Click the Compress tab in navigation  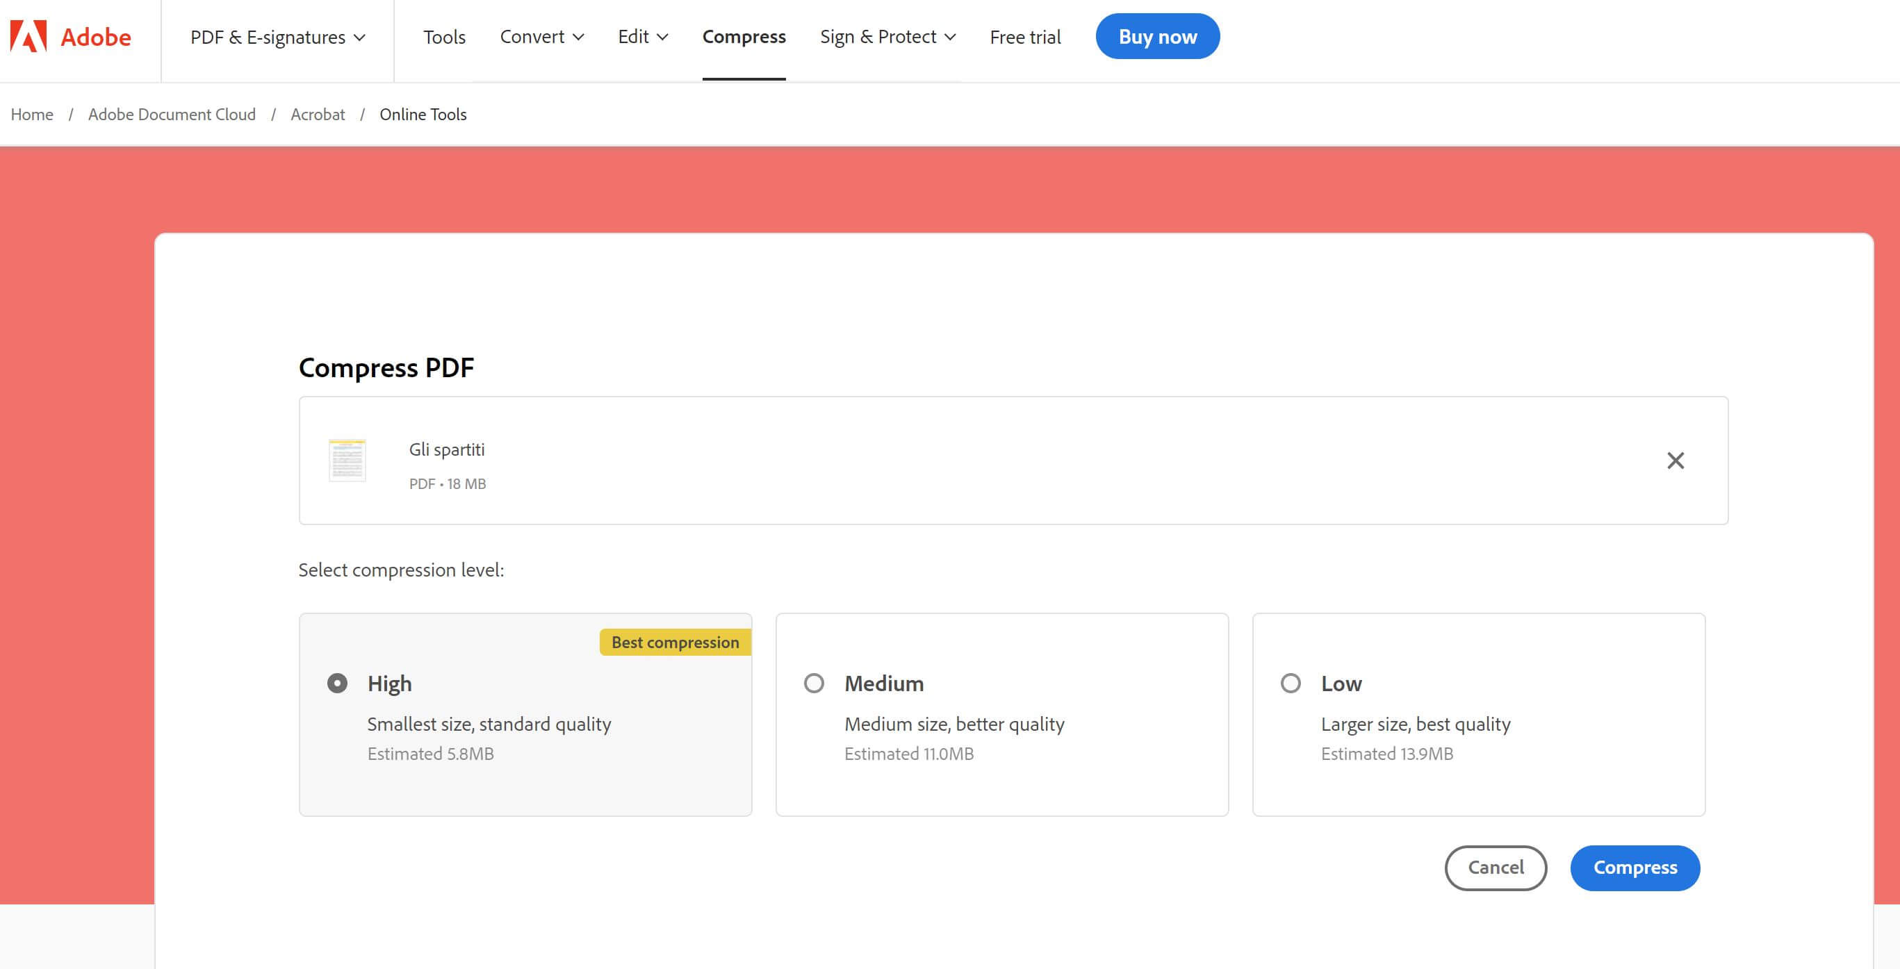point(744,37)
